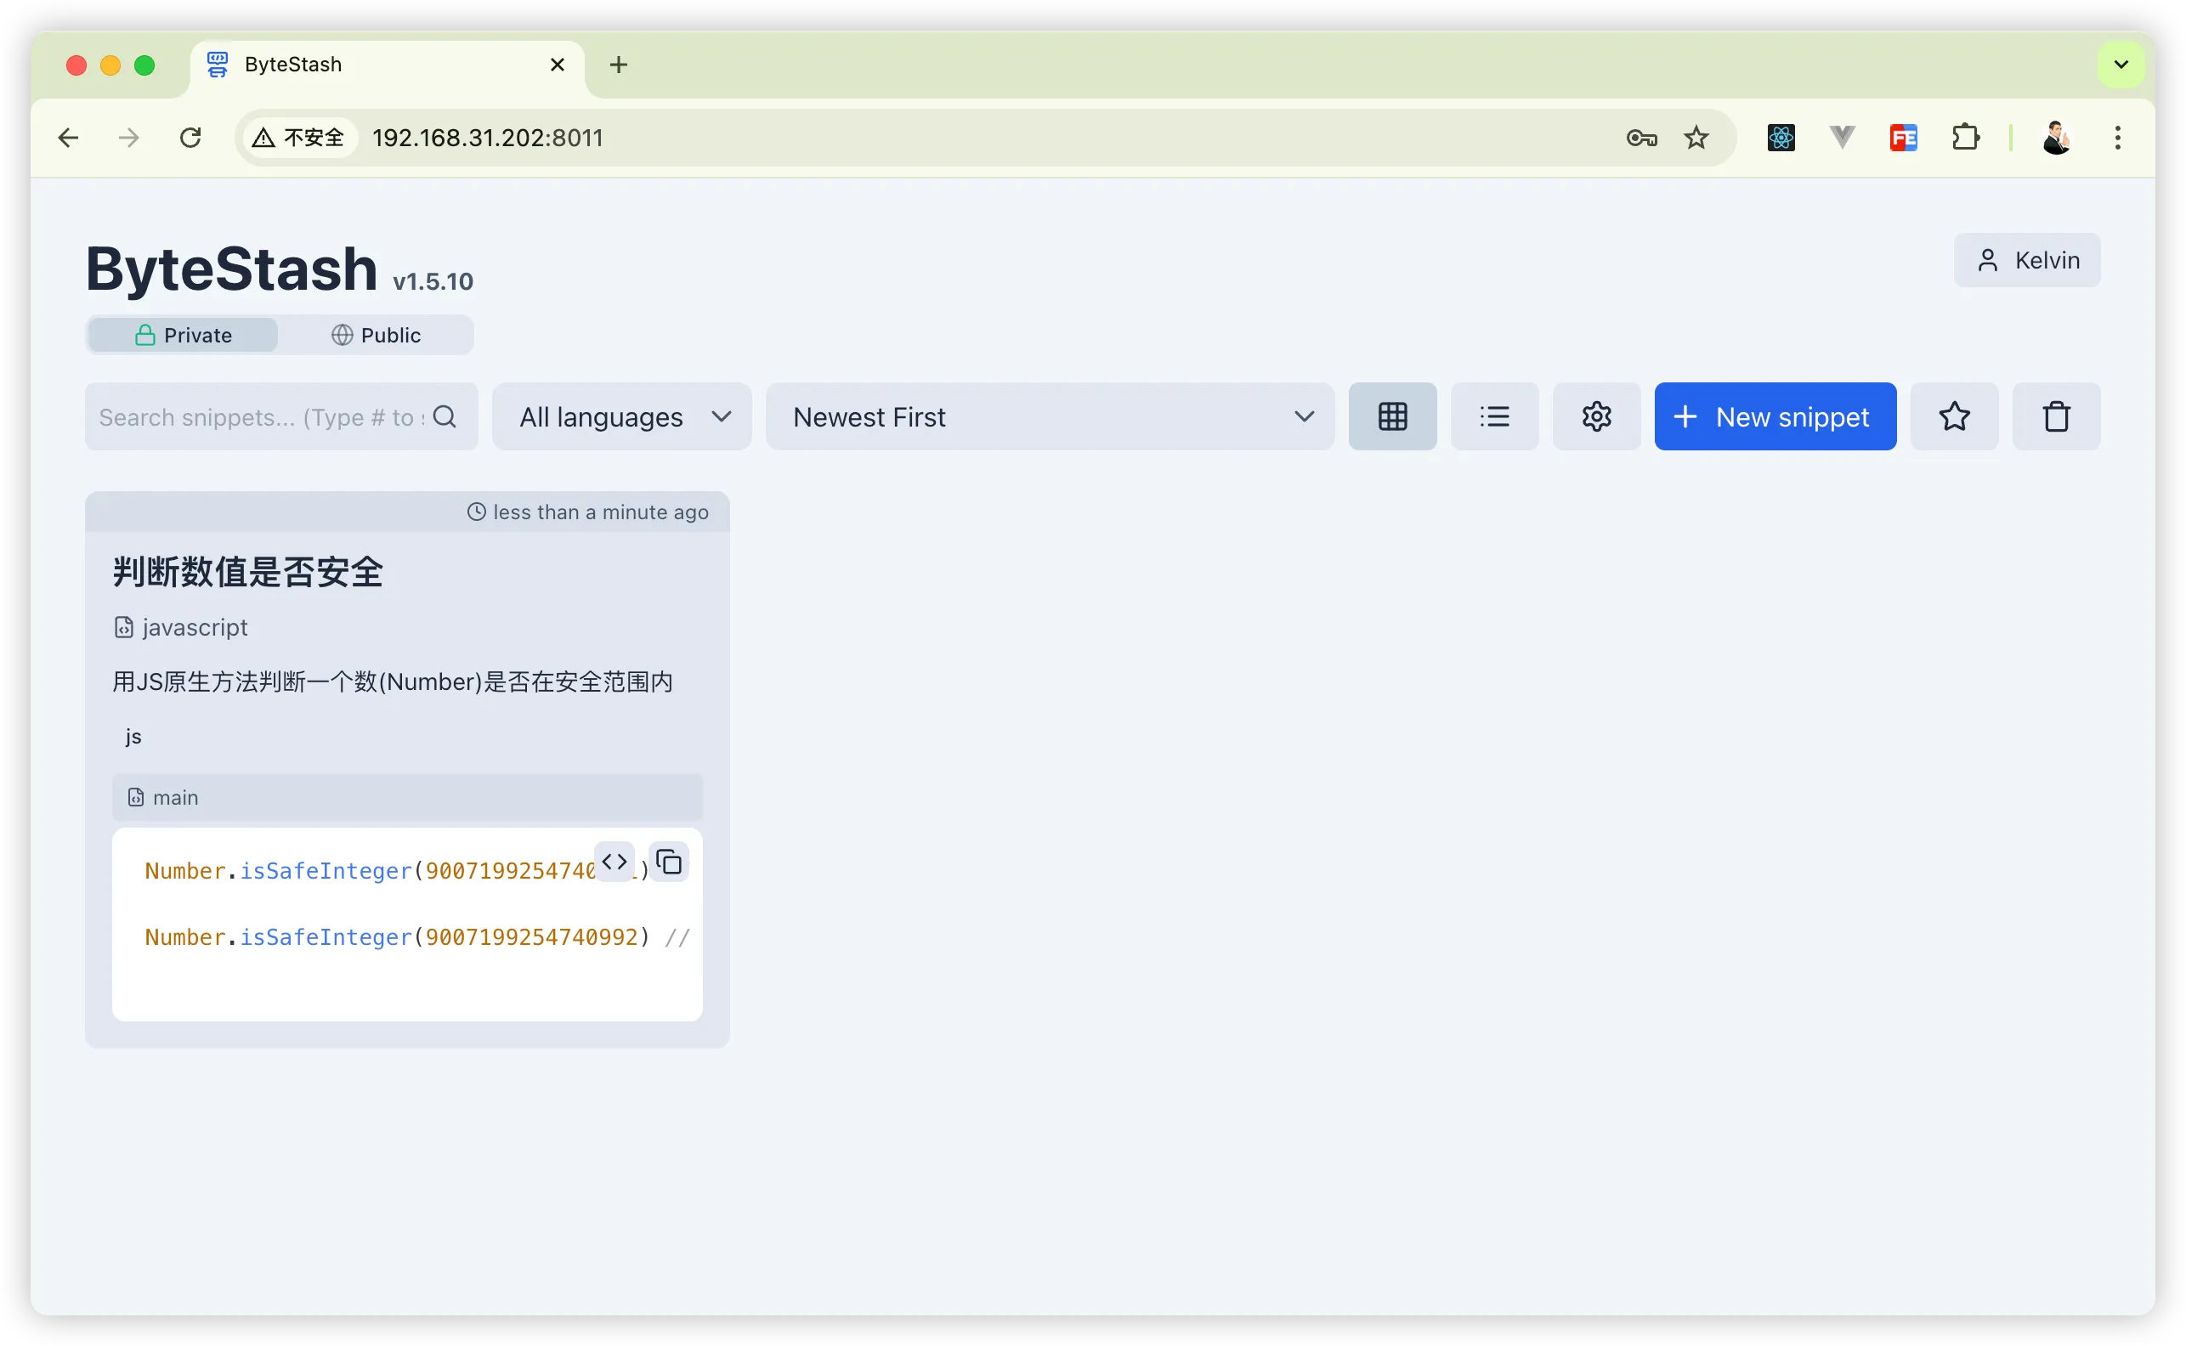This screenshot has width=2186, height=1346.
Task: Click the first isSafeInteger code line
Action: [x=397, y=871]
